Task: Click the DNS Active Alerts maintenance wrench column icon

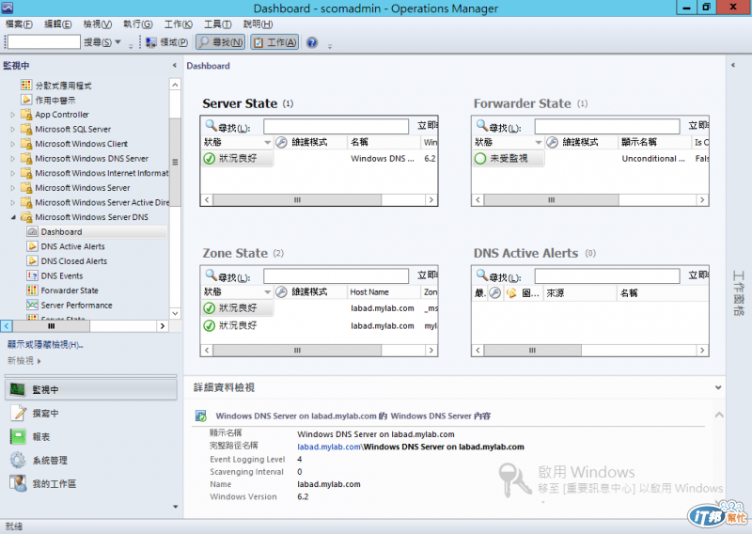Action: click(495, 292)
